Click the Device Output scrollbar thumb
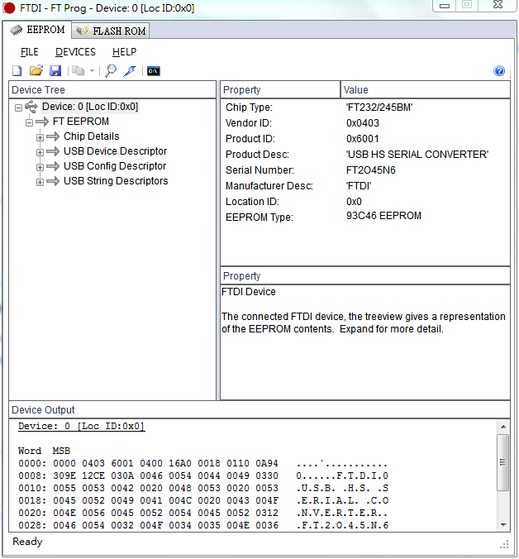The height and width of the screenshot is (559, 519). point(503,462)
